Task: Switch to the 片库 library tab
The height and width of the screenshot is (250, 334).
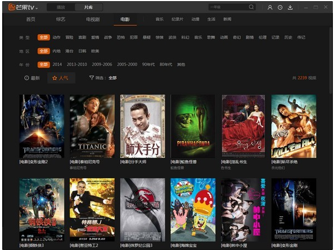Action: click(89, 8)
